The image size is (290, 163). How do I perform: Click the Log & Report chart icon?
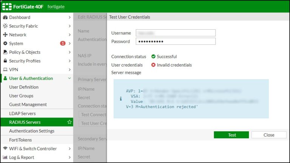pos(5,157)
